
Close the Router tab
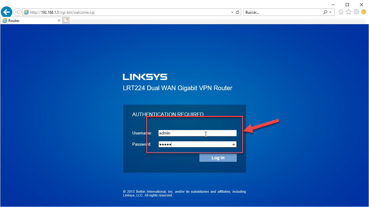point(59,21)
